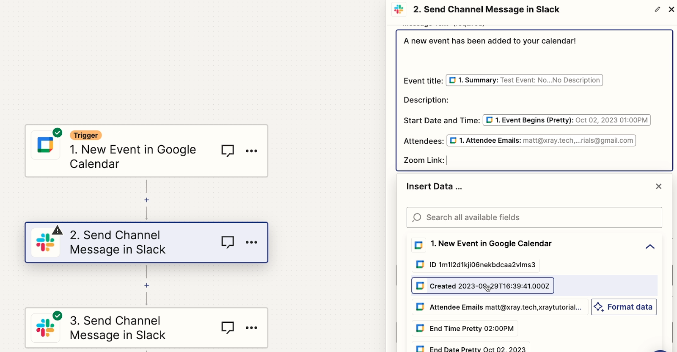Select step 2 Send Channel Message card

pyautogui.click(x=146, y=242)
